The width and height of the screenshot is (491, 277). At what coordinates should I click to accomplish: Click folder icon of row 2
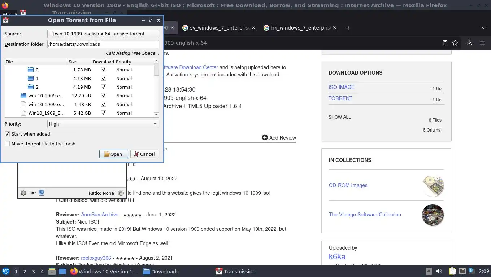[31, 87]
